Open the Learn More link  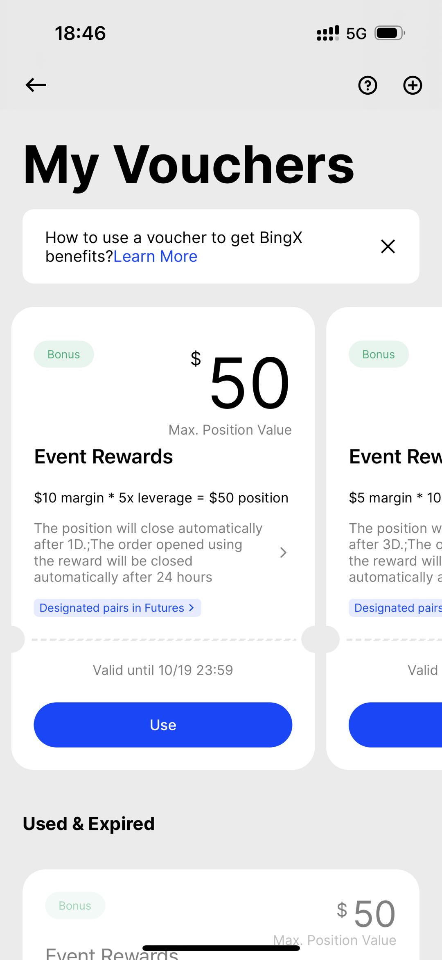click(x=156, y=257)
